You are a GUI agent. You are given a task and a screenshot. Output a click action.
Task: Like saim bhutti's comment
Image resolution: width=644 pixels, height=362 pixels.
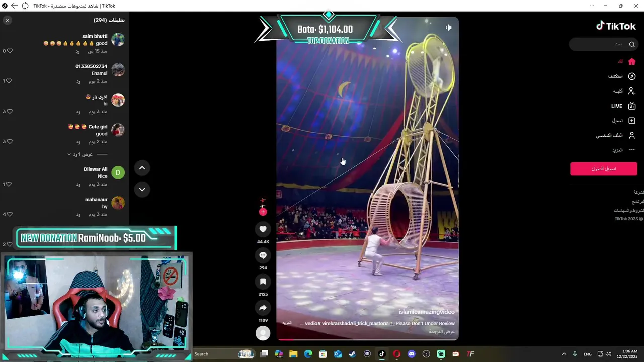[x=9, y=51]
